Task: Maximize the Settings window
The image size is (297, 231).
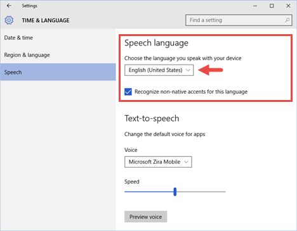Action: pyautogui.click(x=272, y=6)
